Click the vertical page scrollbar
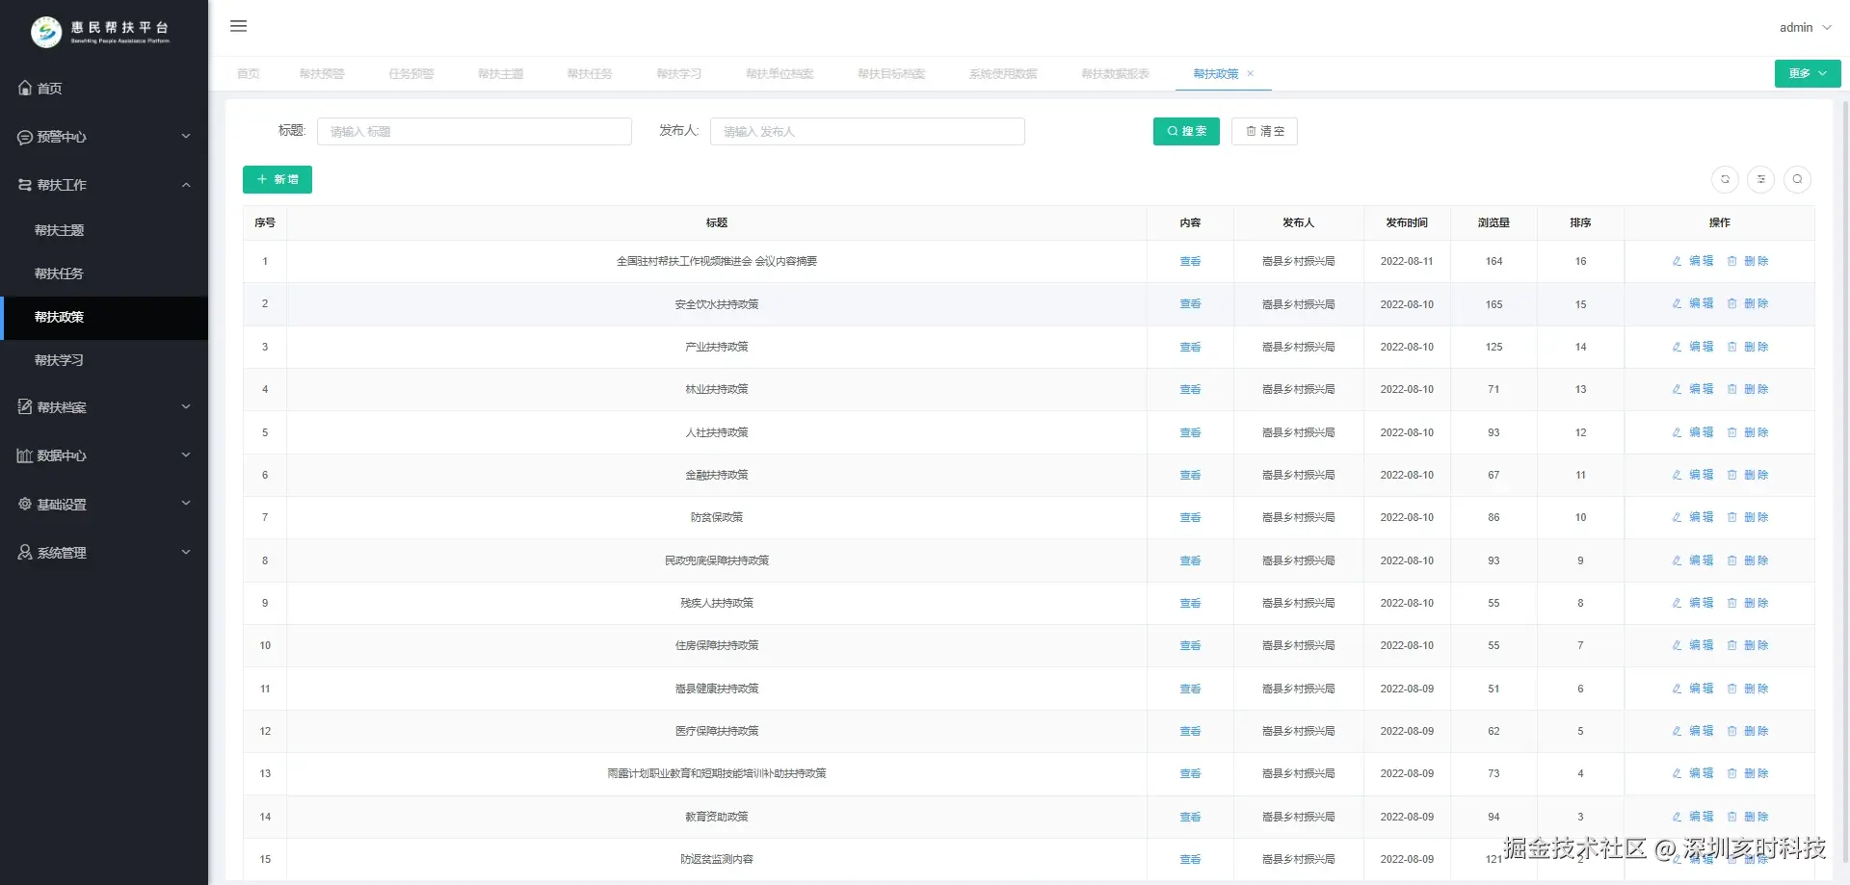 1845,482
